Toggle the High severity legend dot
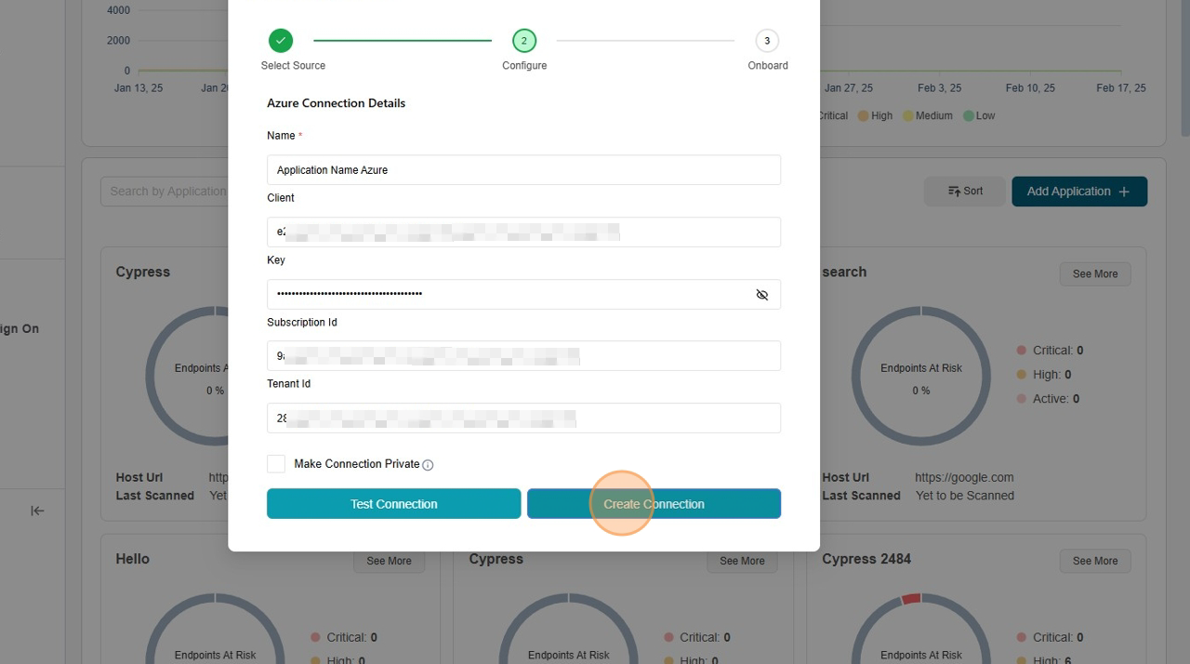1190x664 pixels. 863,116
